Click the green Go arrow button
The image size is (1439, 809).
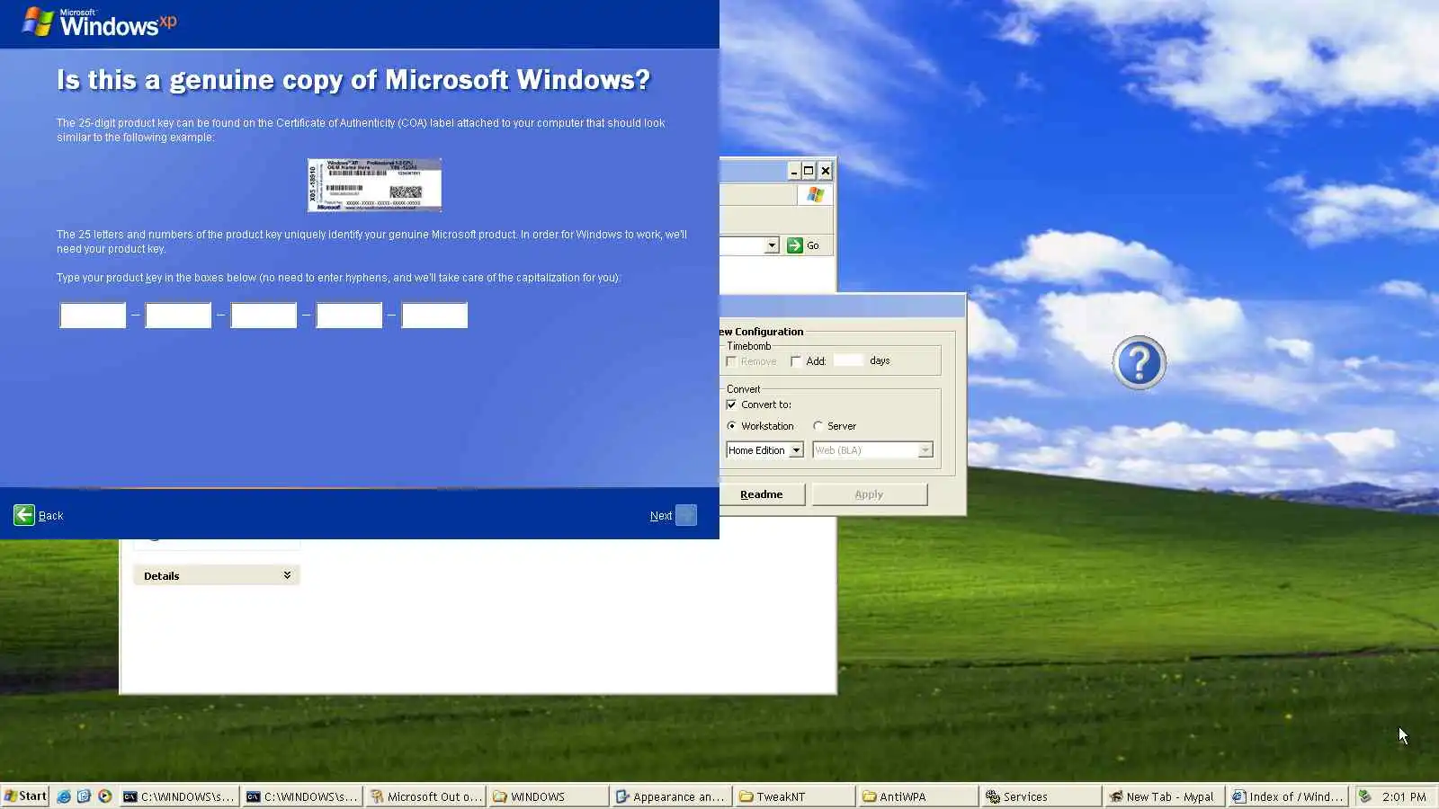pos(795,245)
